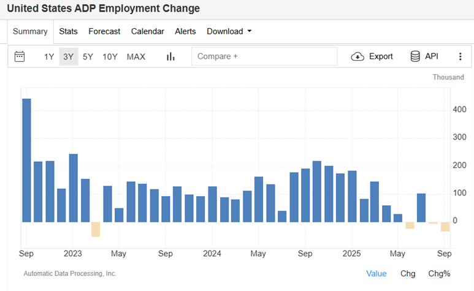Viewport: 474px width, 291px height.
Task: Open the three-dot more options menu
Action: point(460,56)
